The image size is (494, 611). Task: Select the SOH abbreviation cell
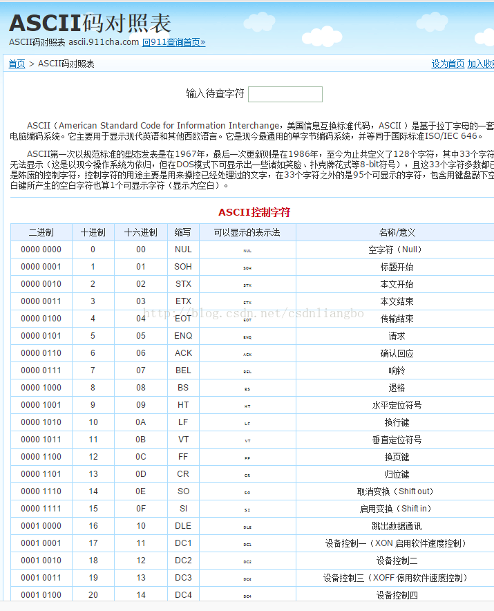pyautogui.click(x=183, y=267)
